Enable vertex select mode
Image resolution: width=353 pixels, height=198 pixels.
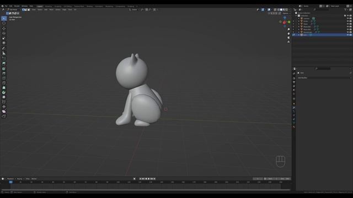(23, 10)
